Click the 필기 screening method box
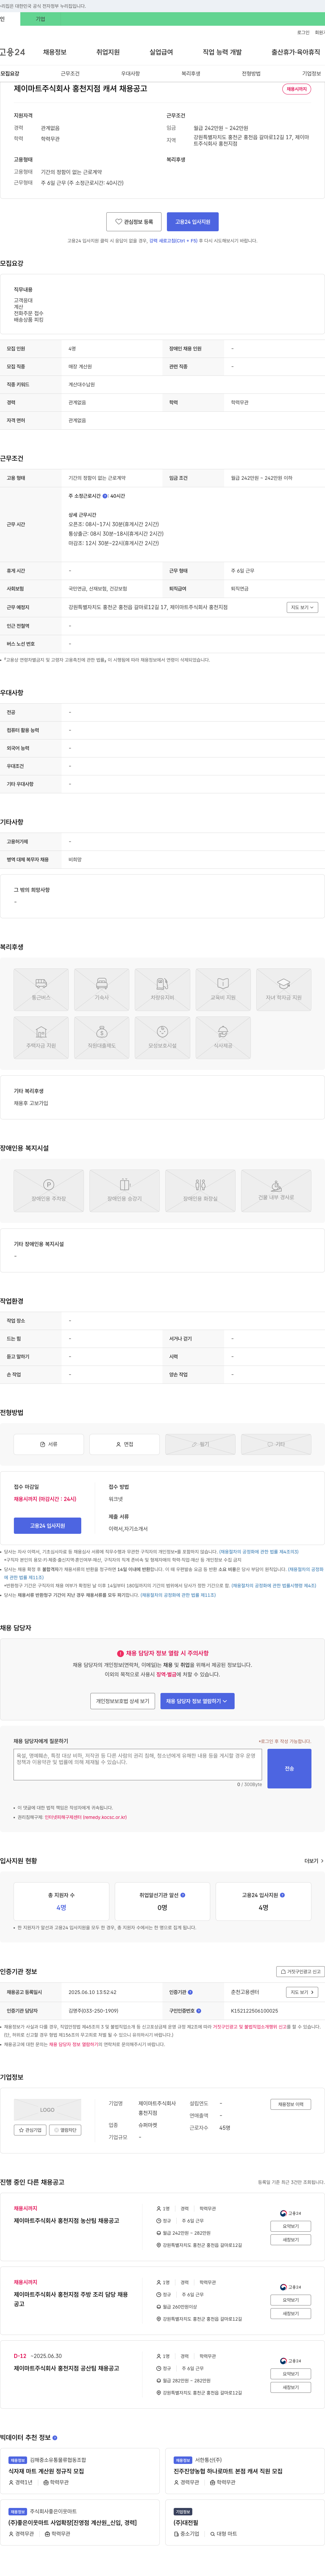This screenshot has height=2576, width=325. point(200,1444)
